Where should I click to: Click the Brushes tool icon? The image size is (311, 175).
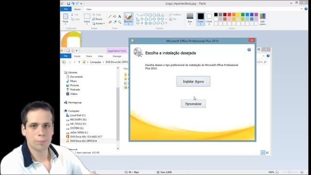coord(128,17)
